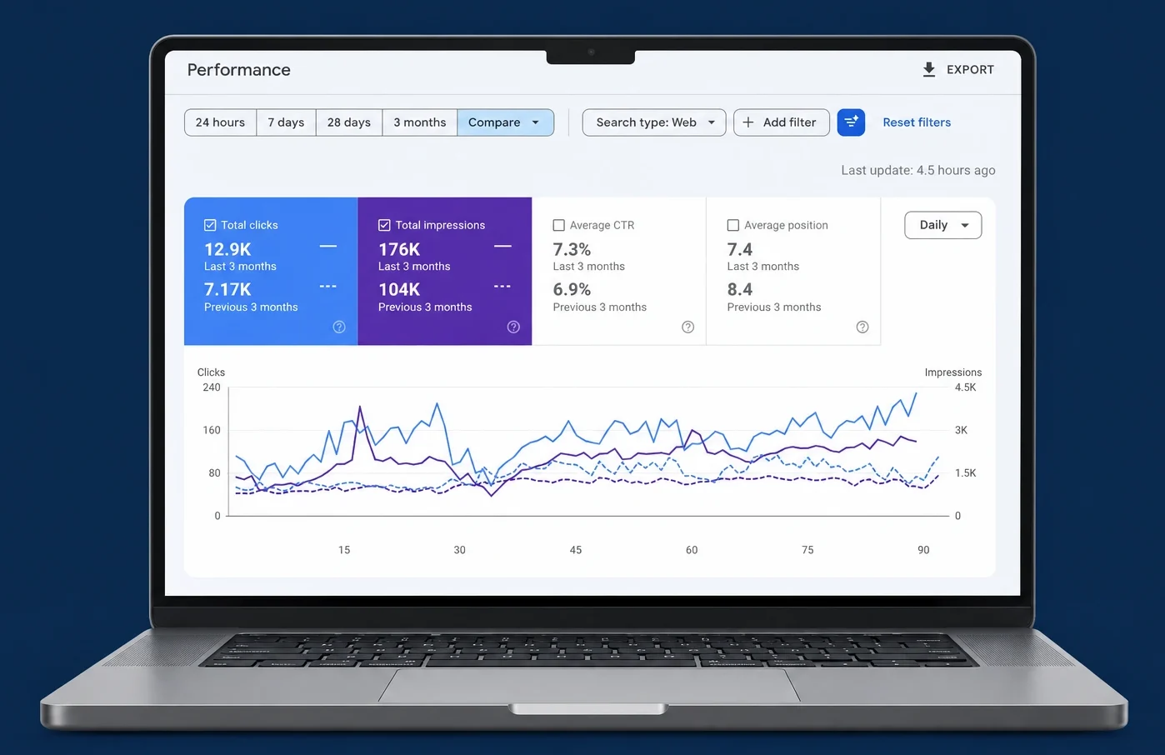
Task: Click the 240 clicks axis value
Action: coord(212,387)
